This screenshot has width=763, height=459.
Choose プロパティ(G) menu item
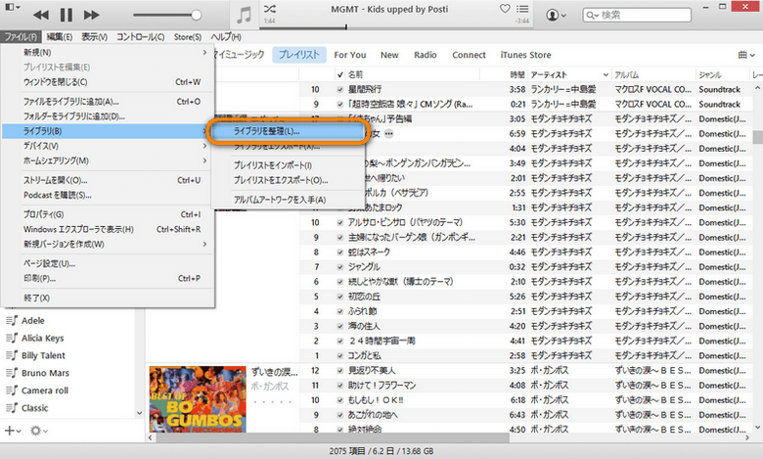(108, 214)
